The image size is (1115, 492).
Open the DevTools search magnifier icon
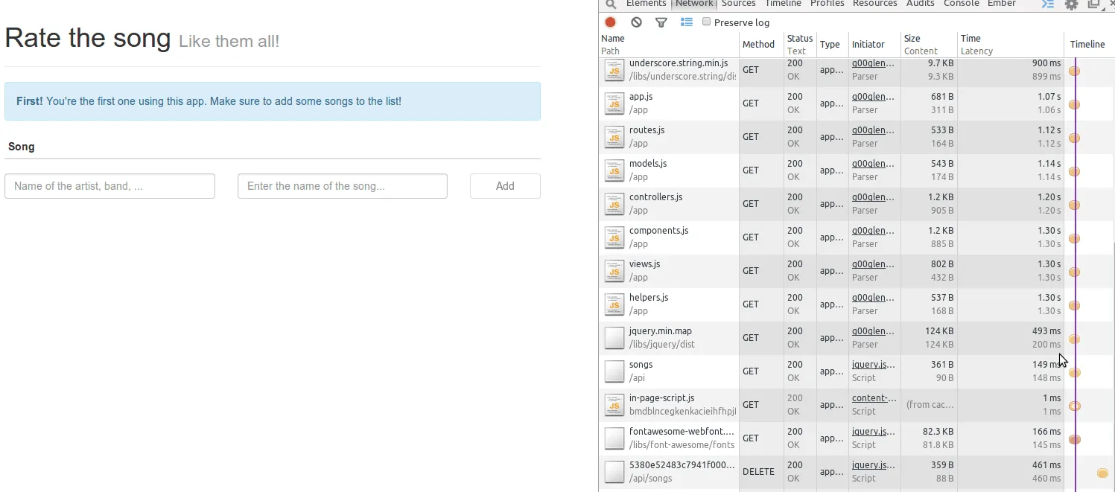pos(611,4)
